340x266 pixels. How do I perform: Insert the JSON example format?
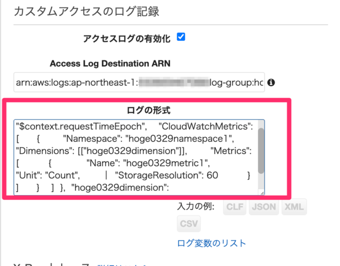click(263, 207)
